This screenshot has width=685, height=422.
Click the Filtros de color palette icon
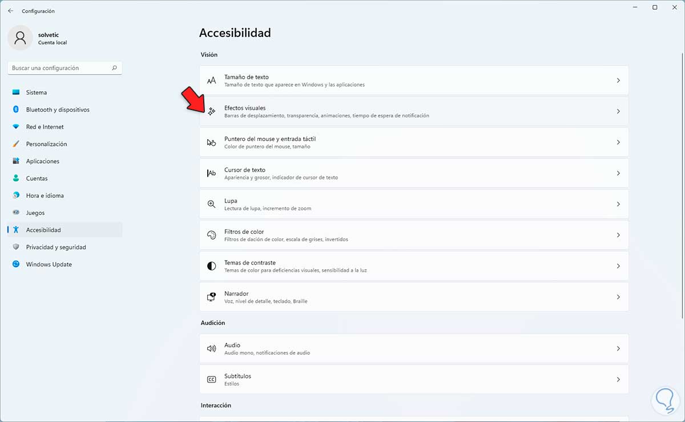(211, 235)
